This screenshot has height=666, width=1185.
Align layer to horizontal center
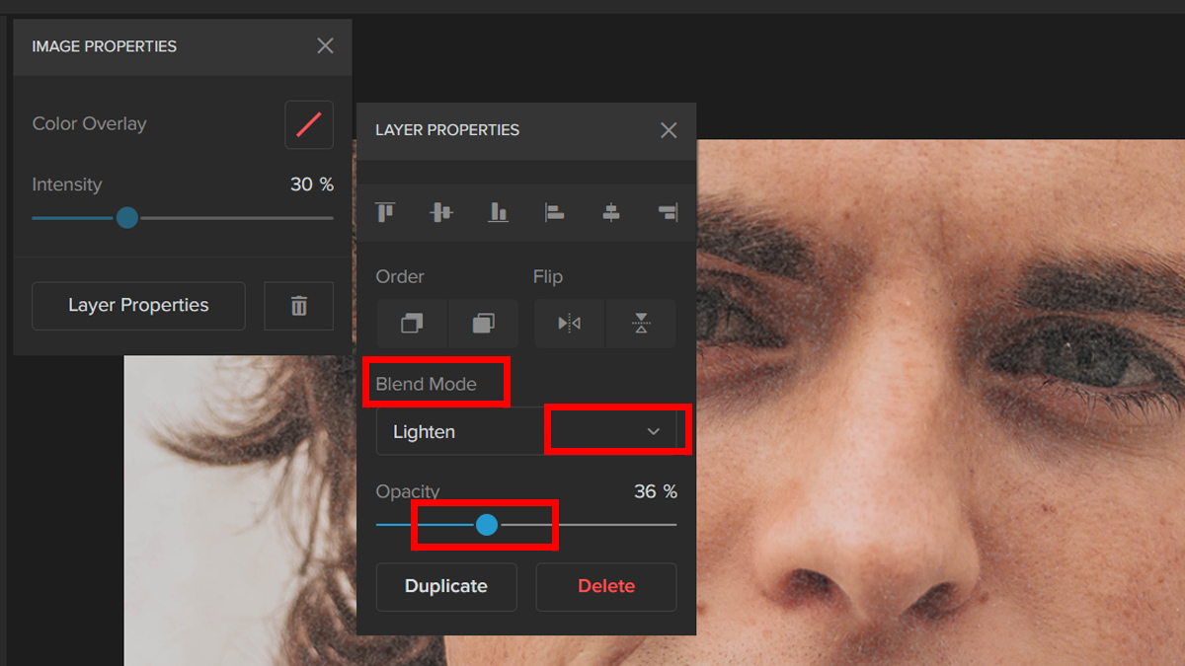611,212
